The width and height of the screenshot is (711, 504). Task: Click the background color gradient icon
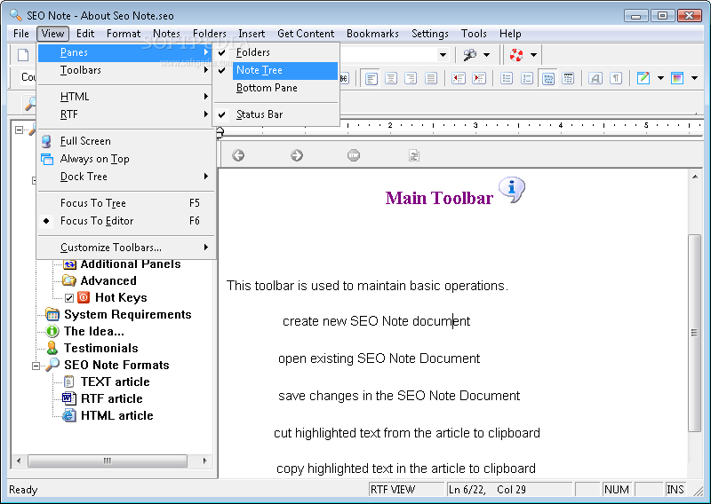(677, 78)
